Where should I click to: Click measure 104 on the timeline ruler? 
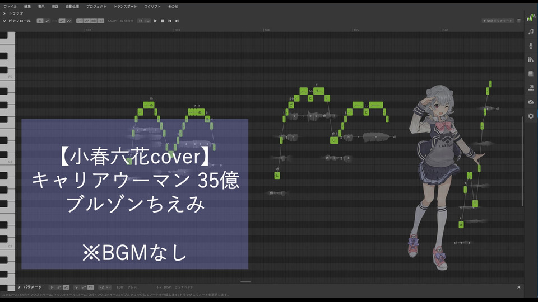coord(267,30)
